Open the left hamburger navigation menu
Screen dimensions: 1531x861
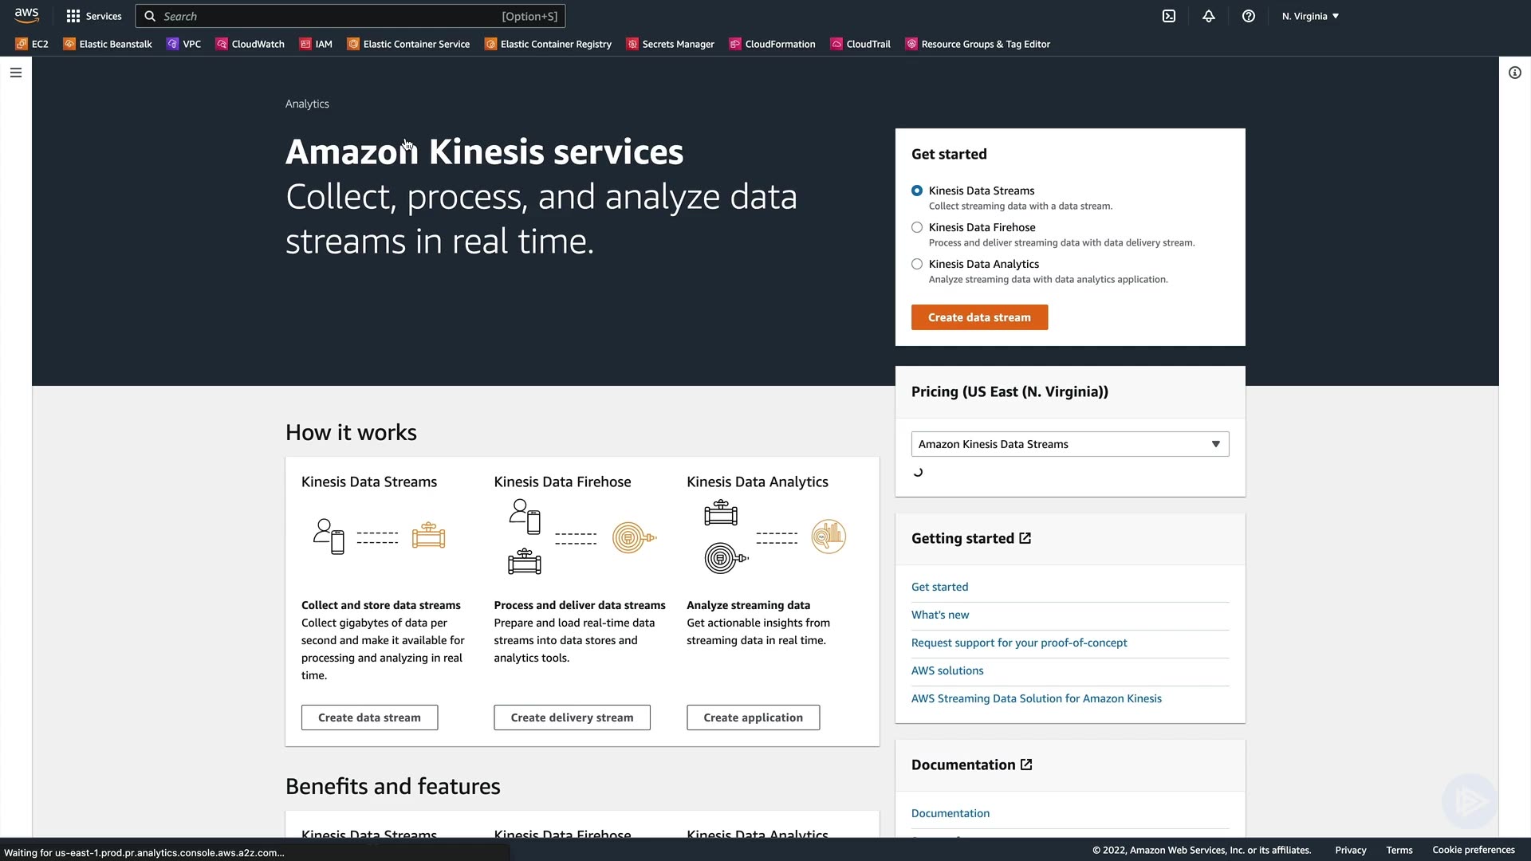coord(16,73)
